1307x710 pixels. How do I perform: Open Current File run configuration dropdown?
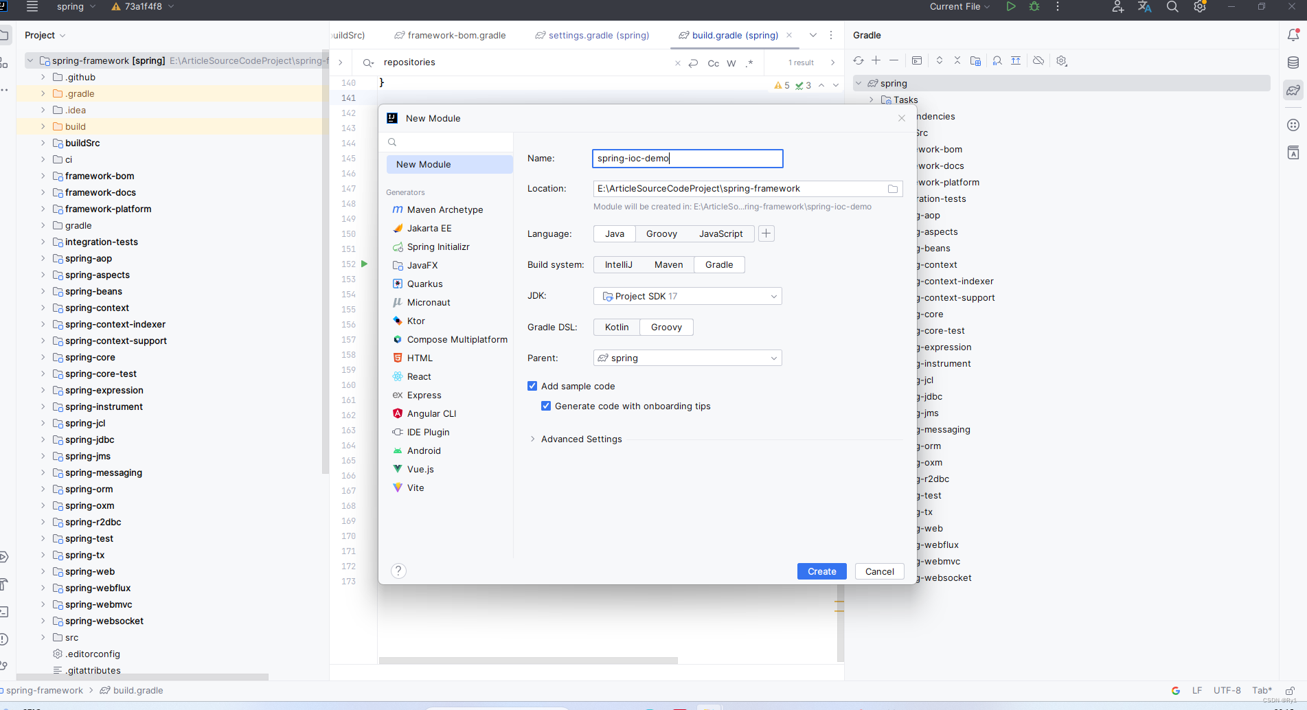[959, 7]
